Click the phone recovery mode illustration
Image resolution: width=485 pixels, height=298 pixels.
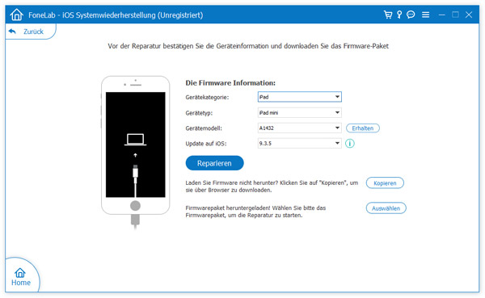136,152
